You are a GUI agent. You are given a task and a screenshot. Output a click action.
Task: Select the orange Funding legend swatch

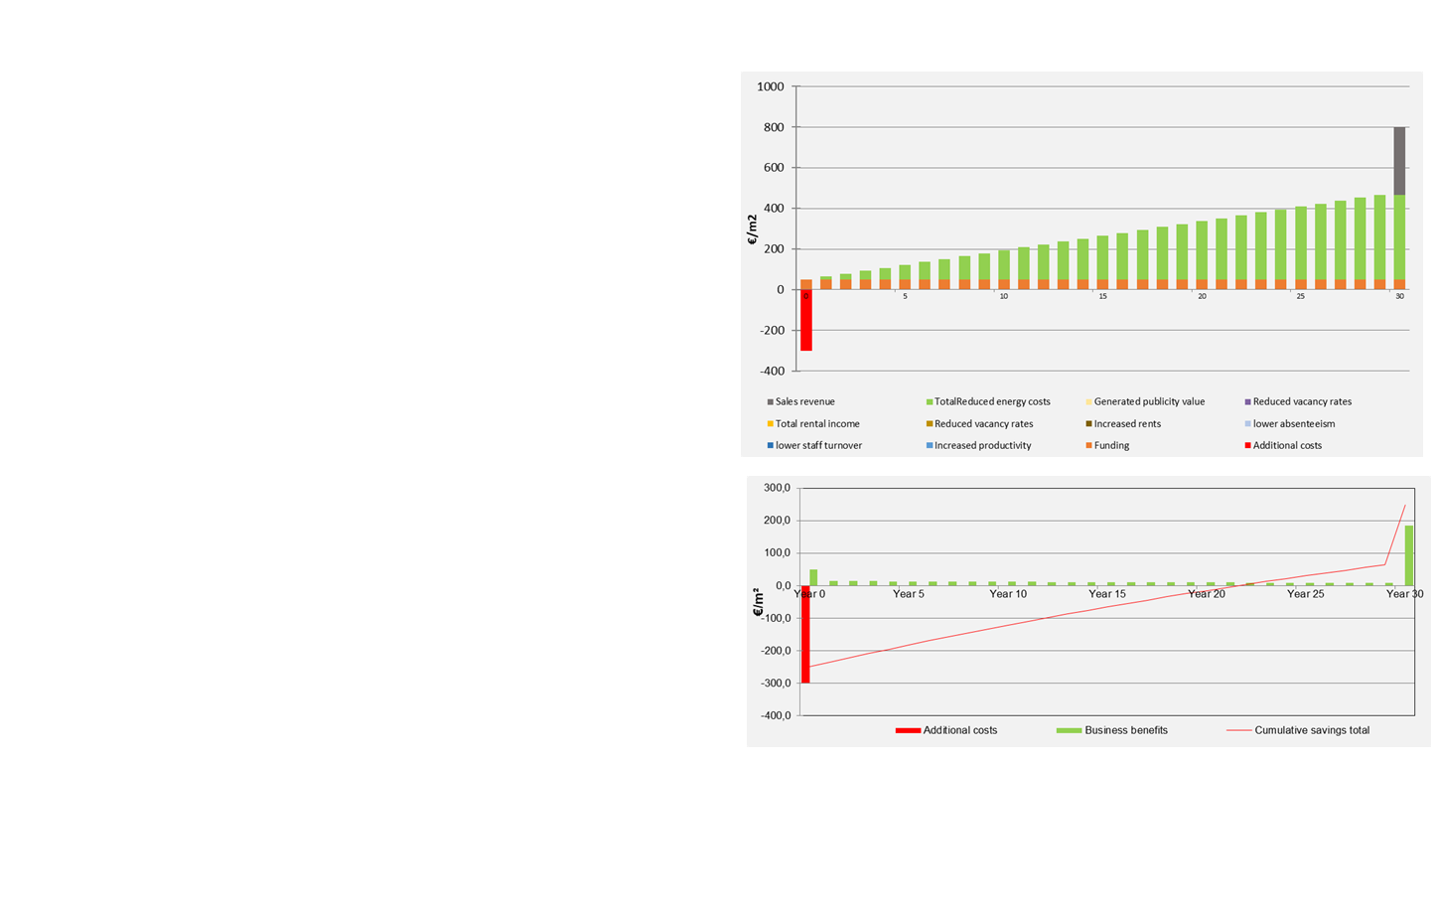(x=1088, y=446)
